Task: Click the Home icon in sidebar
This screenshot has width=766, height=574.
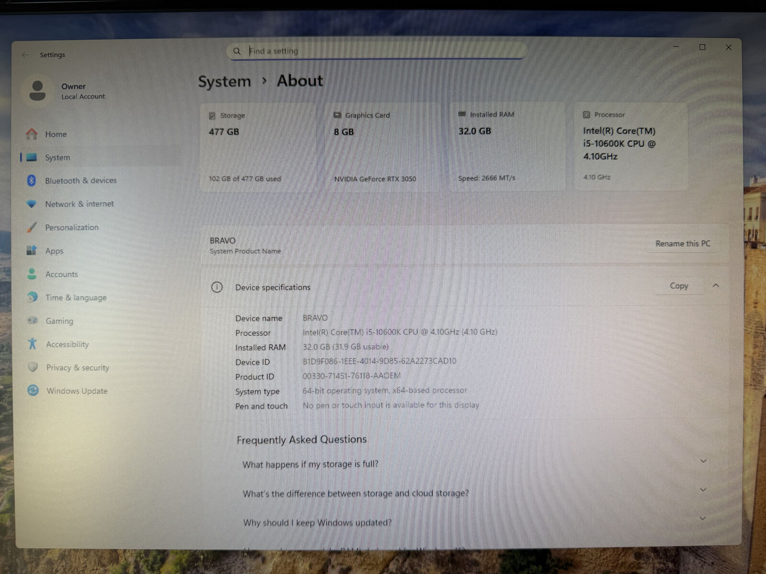Action: (32, 134)
